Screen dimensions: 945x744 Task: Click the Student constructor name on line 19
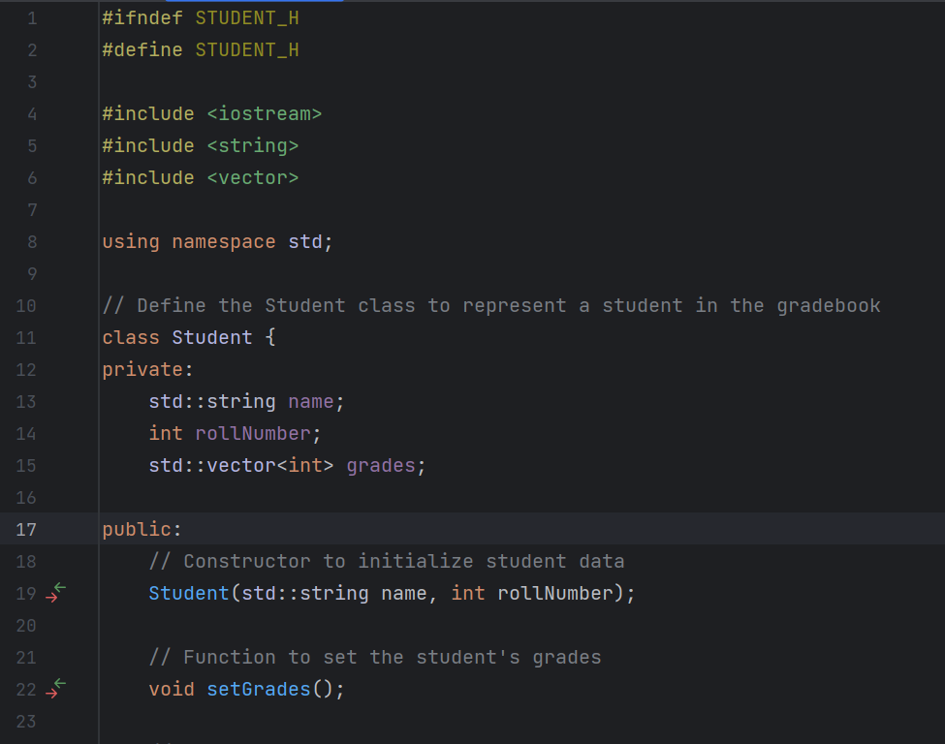point(189,594)
